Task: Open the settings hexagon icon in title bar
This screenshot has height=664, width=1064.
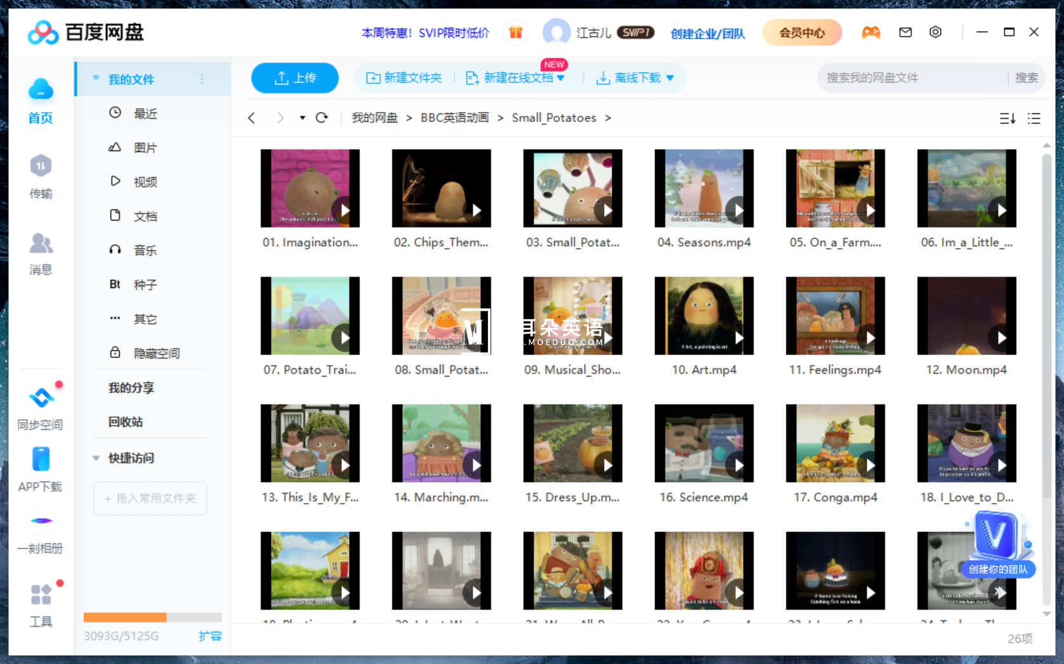Action: (935, 32)
